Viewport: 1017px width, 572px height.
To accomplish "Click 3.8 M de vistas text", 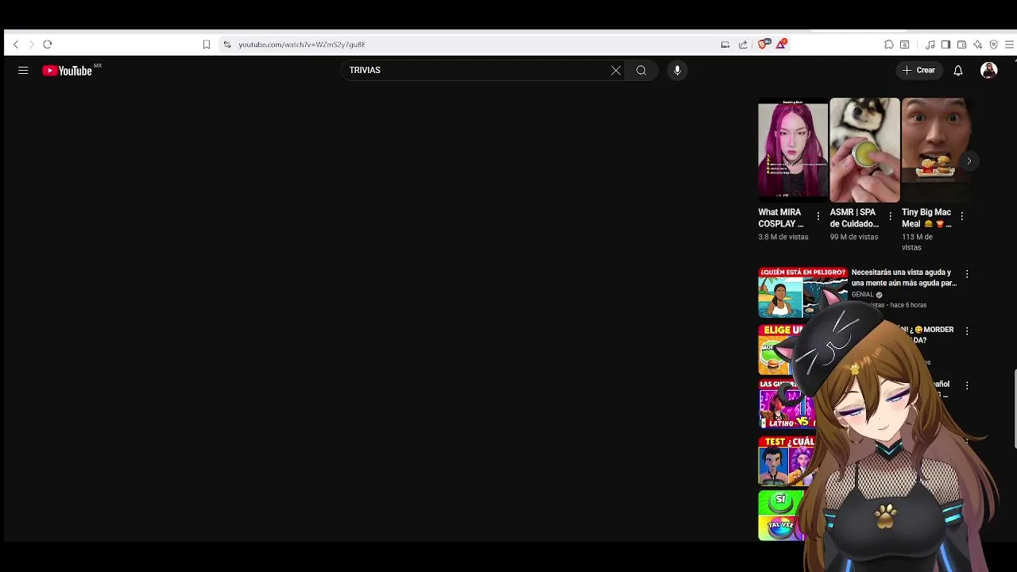I will 783,237.
